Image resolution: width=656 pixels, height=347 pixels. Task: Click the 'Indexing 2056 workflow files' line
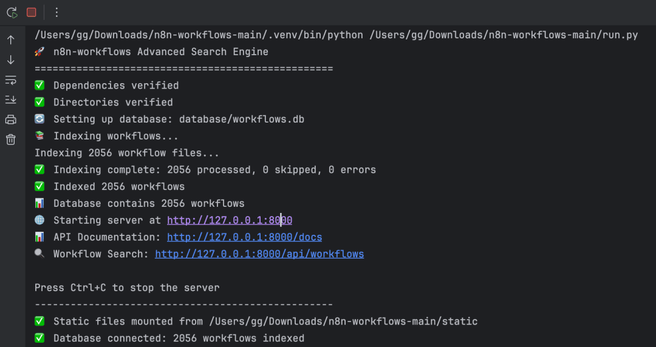coord(127,153)
